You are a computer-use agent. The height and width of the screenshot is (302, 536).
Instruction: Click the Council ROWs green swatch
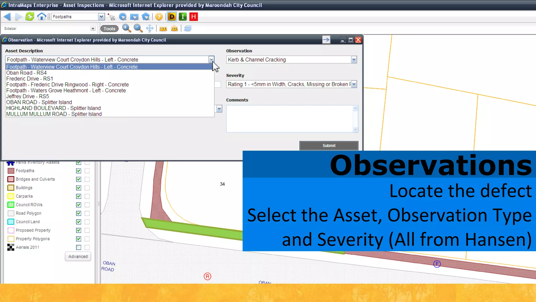[11, 205]
